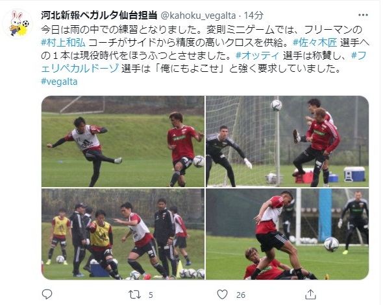383x305 pixels.
Task: Open the rabbit mascot profile avatar
Action: coord(18,23)
